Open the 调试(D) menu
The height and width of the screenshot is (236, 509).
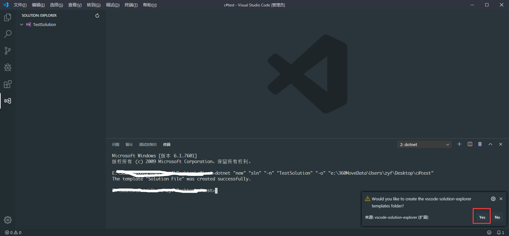point(112,5)
